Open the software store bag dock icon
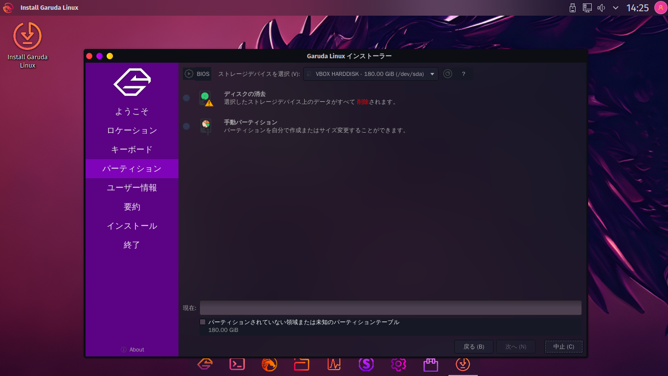This screenshot has width=668, height=376. 431,364
